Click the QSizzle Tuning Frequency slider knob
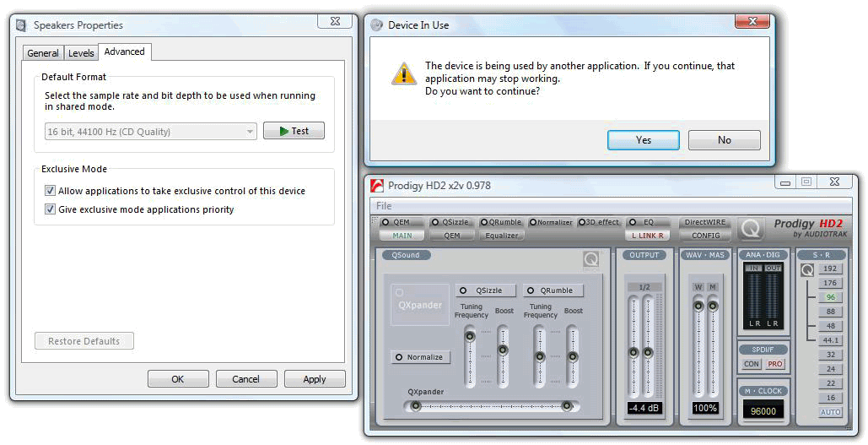 tap(470, 336)
